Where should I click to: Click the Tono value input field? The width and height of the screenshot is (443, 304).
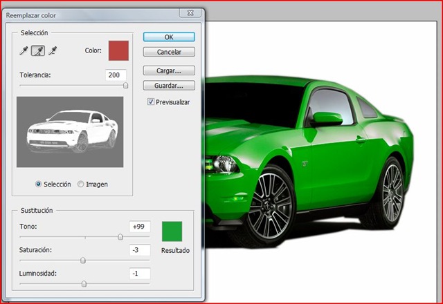[x=140, y=227]
